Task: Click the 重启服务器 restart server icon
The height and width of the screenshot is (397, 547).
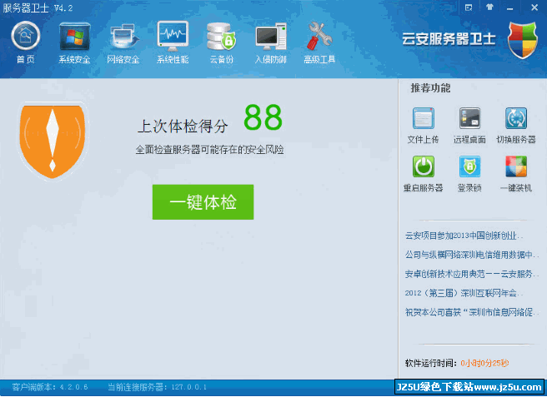Action: [x=423, y=166]
